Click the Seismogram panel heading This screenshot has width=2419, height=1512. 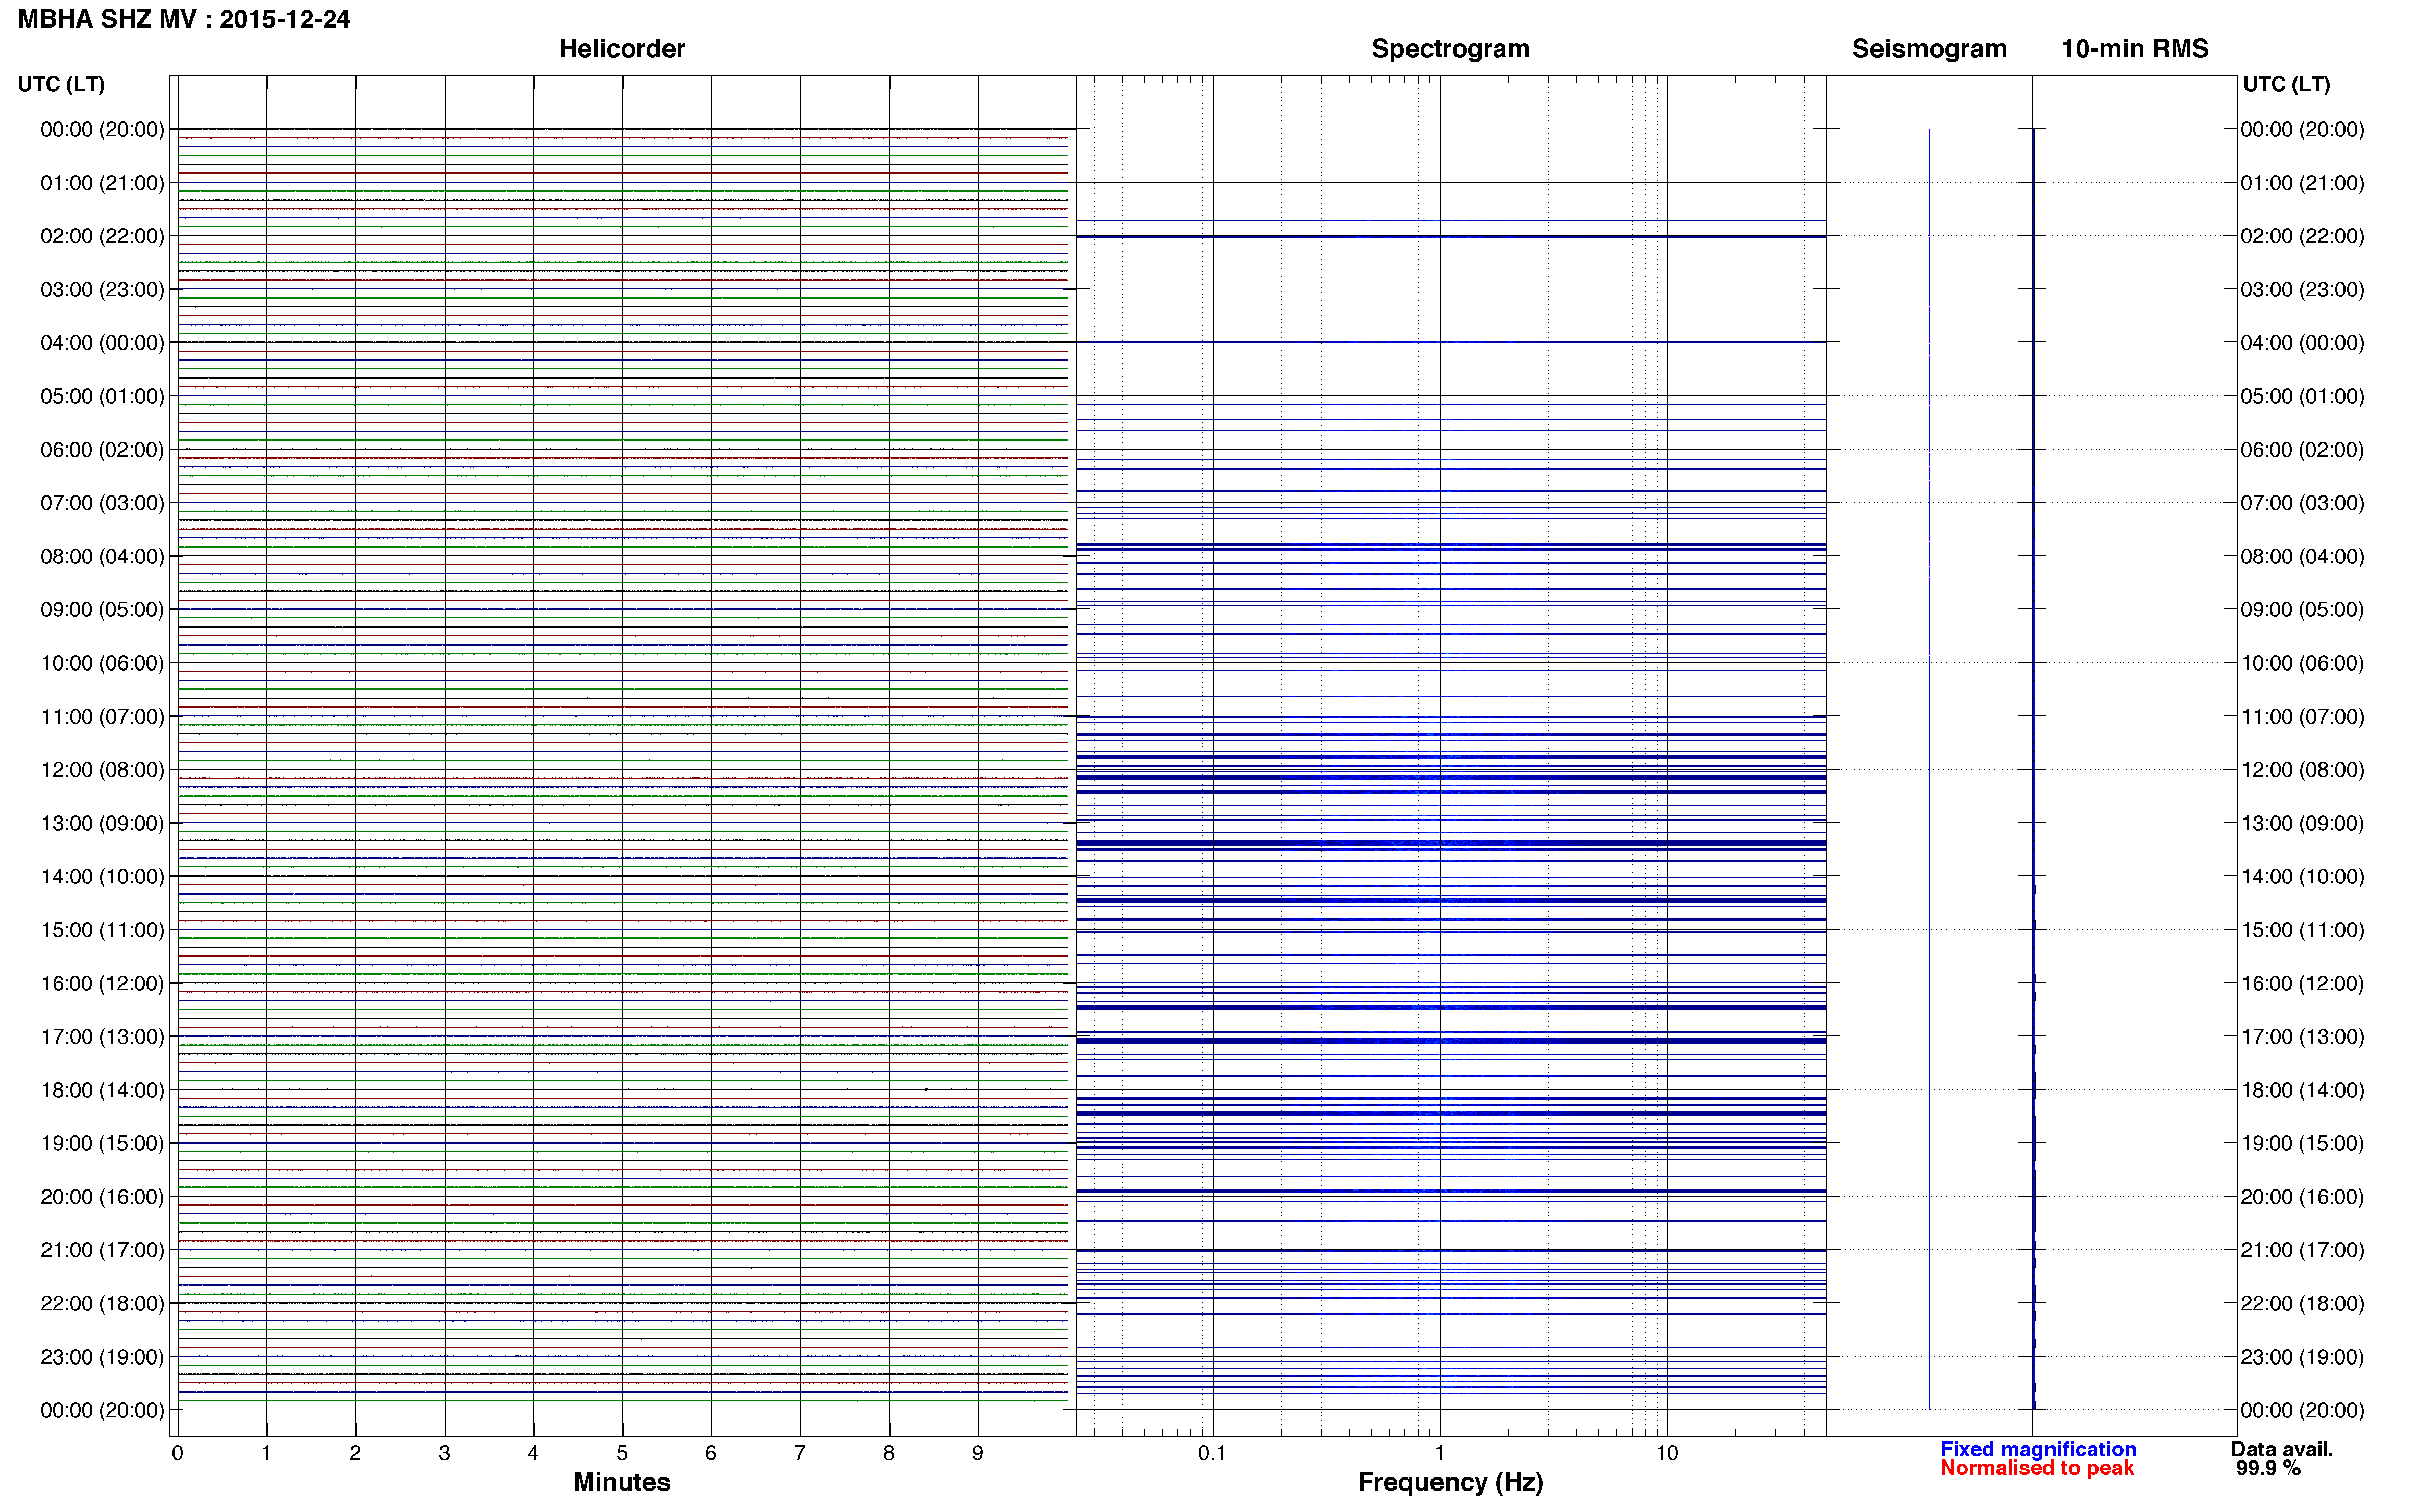click(x=1929, y=48)
